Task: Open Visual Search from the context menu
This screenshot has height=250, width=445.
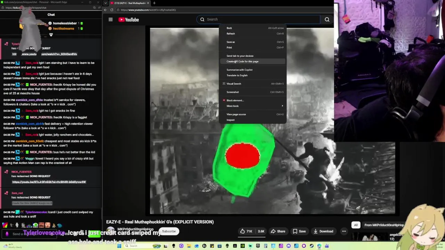Action: [253, 84]
